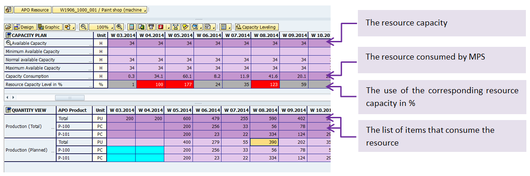Open the 100% zoom level dropdown

(x=102, y=27)
